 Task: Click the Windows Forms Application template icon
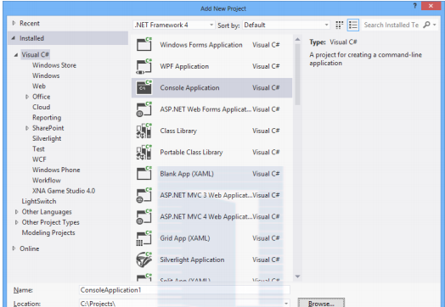pyautogui.click(x=144, y=44)
